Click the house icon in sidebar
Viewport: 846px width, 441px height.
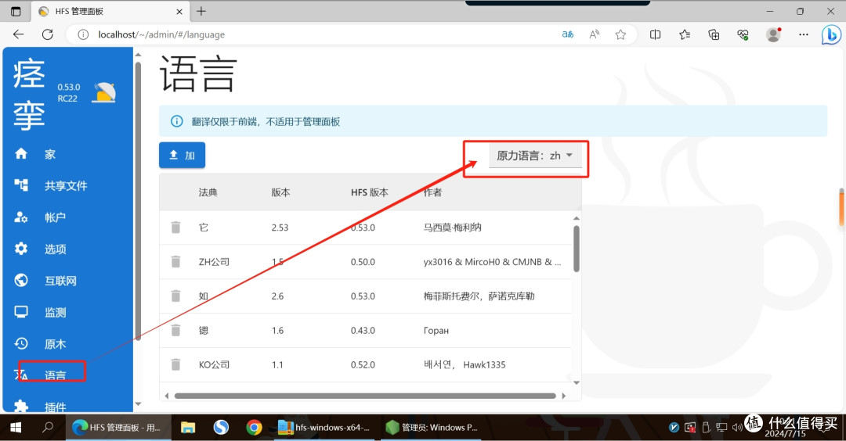tap(21, 154)
